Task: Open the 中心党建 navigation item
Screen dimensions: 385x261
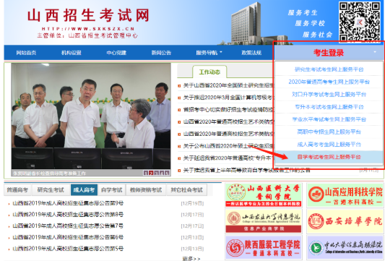Action: tap(116, 53)
